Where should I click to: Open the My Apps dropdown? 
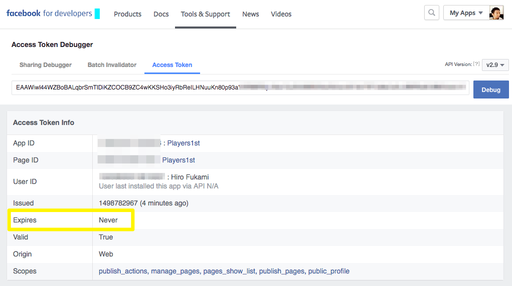[466, 13]
